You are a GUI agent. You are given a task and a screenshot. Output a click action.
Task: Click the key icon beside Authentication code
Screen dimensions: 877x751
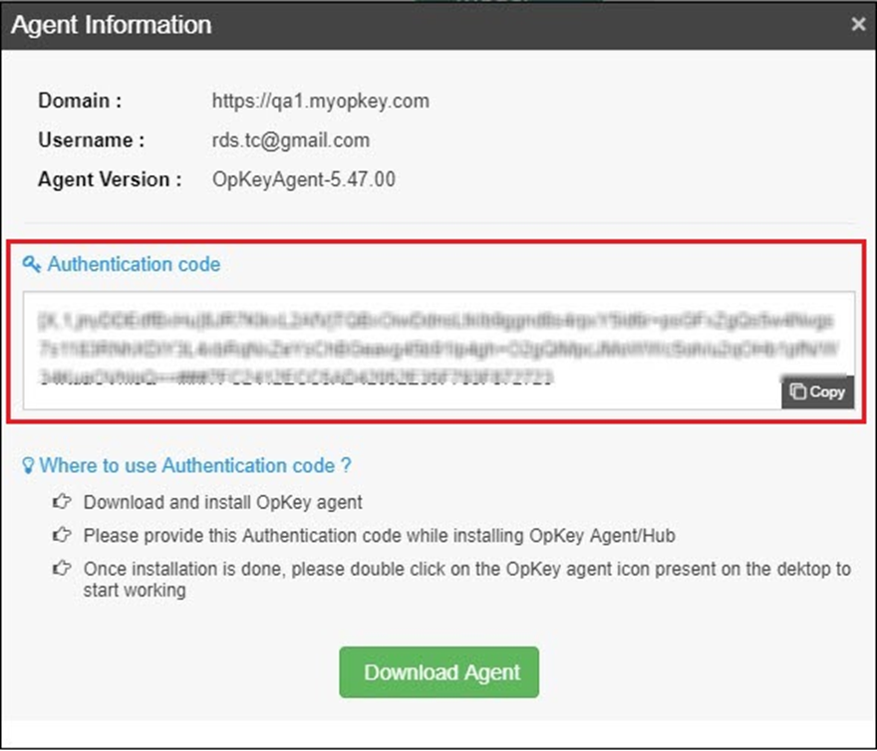point(32,264)
